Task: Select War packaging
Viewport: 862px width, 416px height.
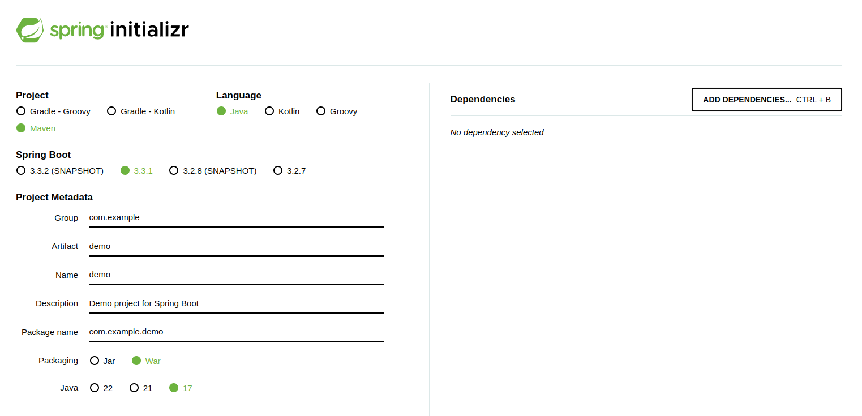Action: click(146, 361)
